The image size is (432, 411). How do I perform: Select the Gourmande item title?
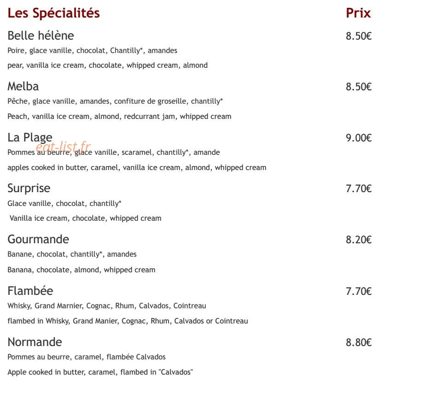(x=38, y=239)
